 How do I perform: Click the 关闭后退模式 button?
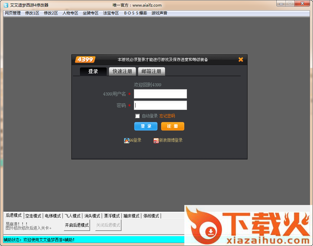108,225
